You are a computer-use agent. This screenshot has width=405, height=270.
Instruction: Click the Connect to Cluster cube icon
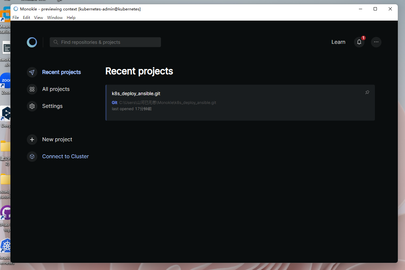click(32, 157)
